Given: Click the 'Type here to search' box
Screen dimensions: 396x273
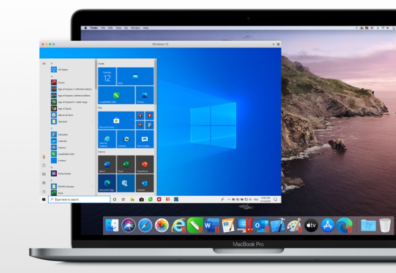Looking at the screenshot, I should tap(79, 199).
